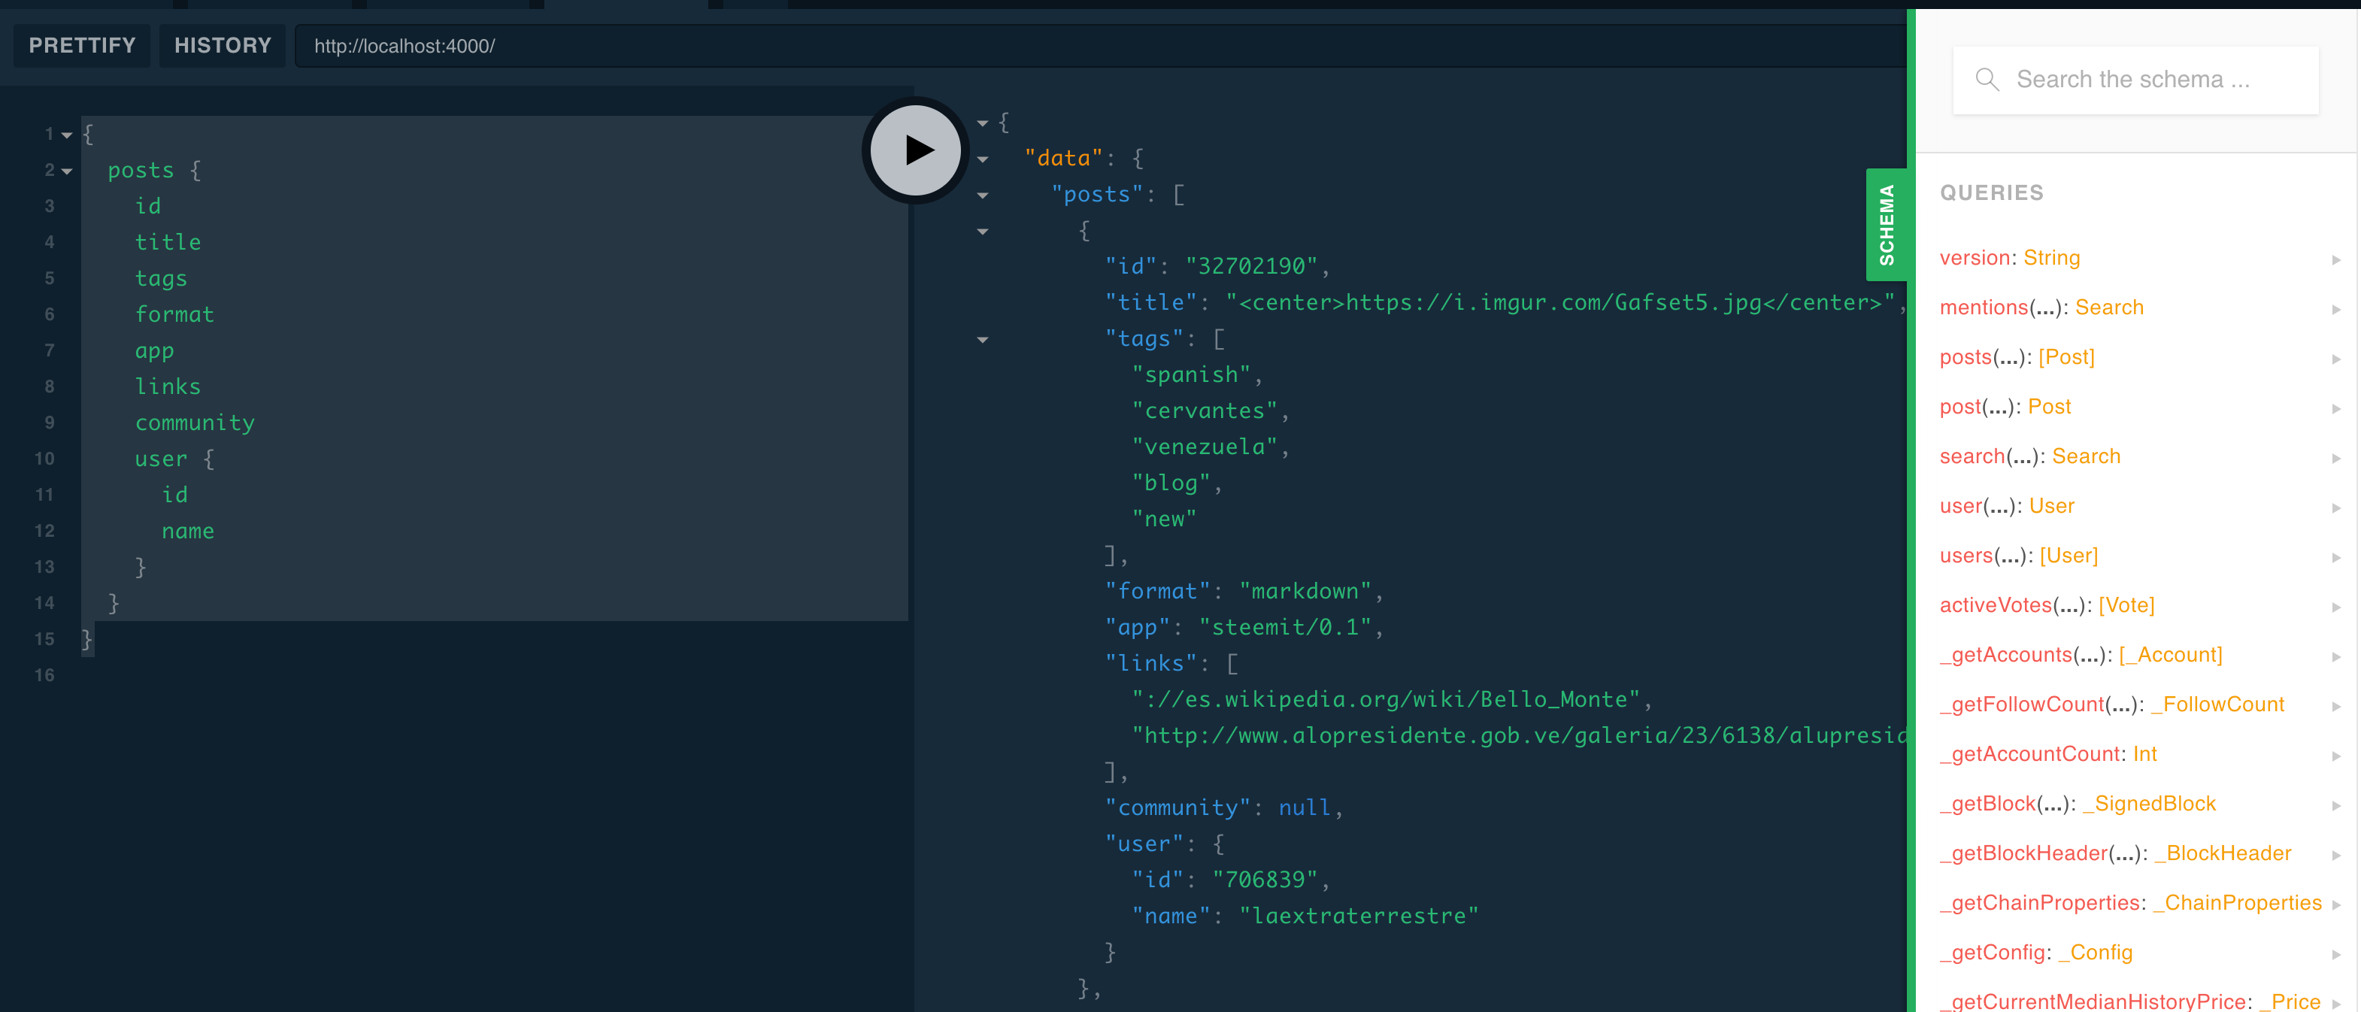Open the HISTORY panel

pyautogui.click(x=223, y=46)
